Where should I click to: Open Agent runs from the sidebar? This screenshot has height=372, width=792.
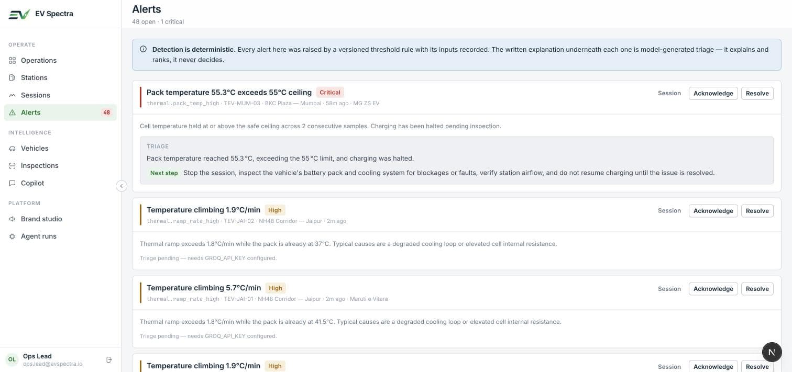point(60,236)
